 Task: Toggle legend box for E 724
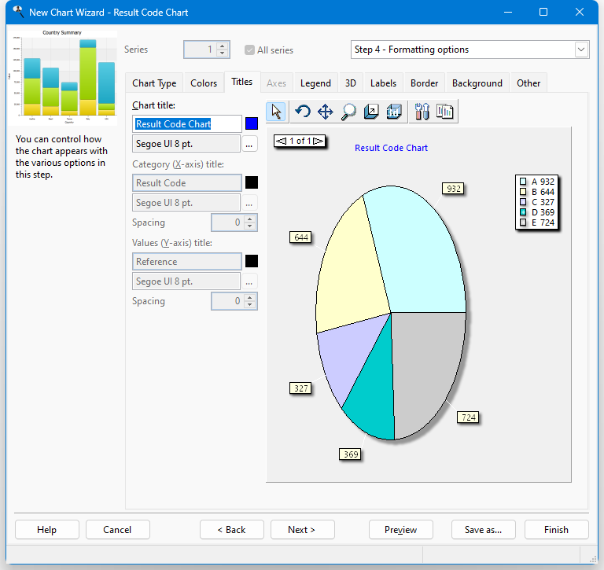pos(523,222)
